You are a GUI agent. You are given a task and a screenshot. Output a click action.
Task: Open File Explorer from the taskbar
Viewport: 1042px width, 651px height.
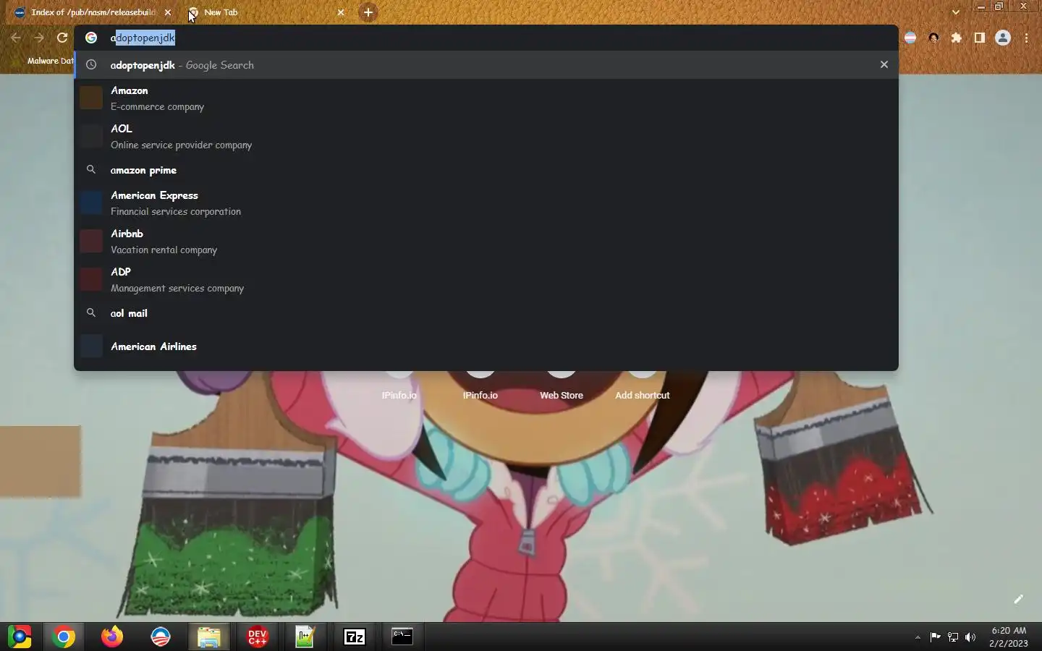(x=209, y=637)
